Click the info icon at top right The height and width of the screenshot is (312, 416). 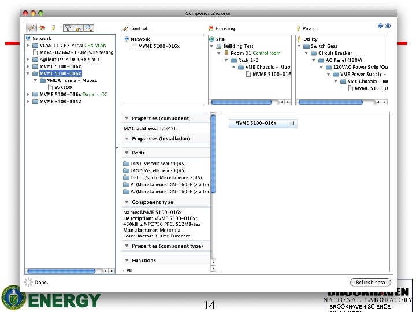tap(388, 26)
